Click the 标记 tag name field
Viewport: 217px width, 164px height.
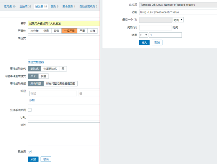53,93
